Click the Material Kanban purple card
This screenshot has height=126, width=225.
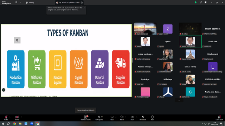tap(99, 69)
